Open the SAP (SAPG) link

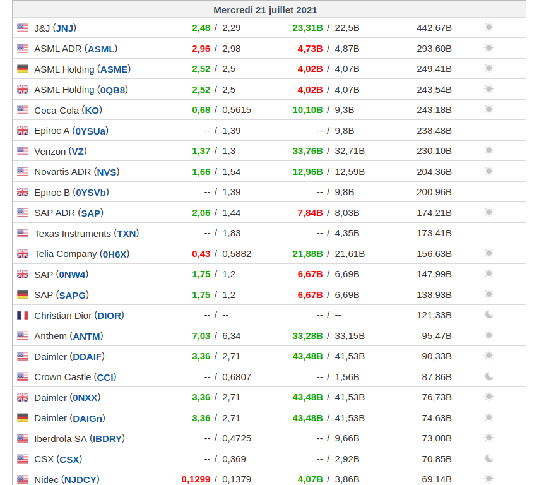tap(73, 295)
